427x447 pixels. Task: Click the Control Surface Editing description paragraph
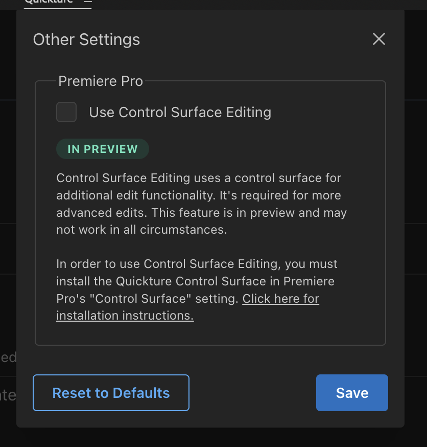(x=199, y=195)
